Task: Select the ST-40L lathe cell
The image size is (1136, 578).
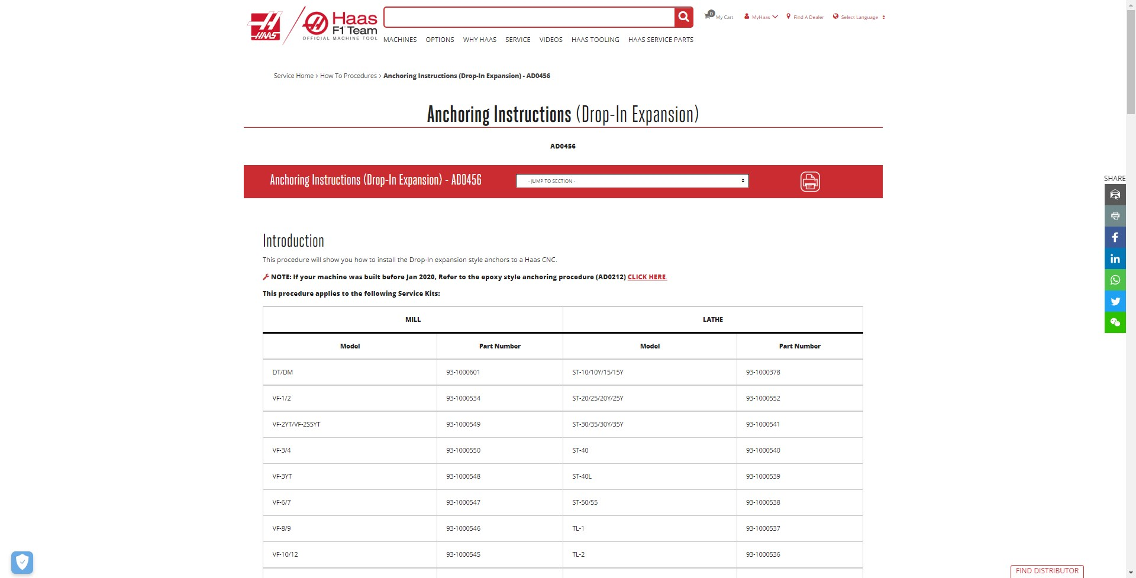Action: coord(650,476)
